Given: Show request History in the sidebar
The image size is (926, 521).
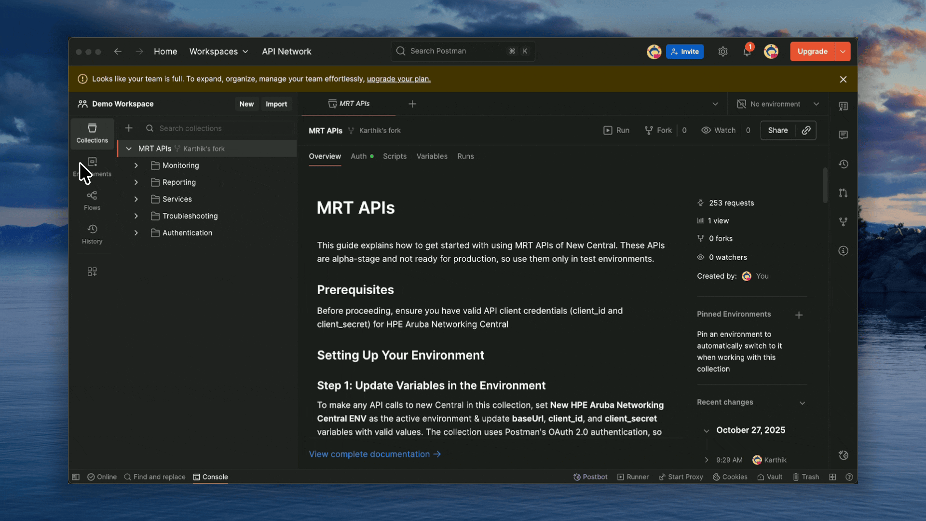Looking at the screenshot, I should tap(92, 234).
